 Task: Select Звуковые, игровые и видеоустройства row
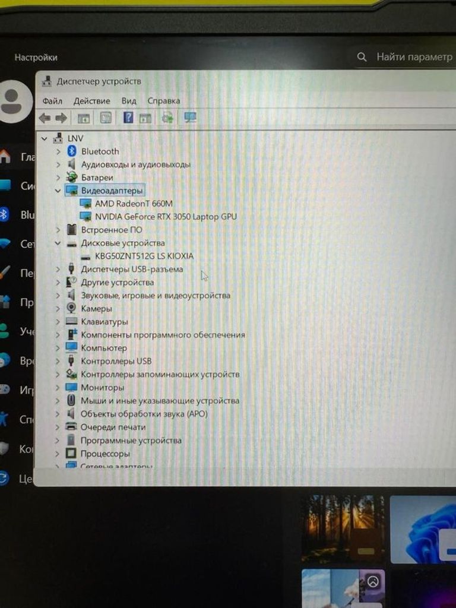click(x=155, y=296)
